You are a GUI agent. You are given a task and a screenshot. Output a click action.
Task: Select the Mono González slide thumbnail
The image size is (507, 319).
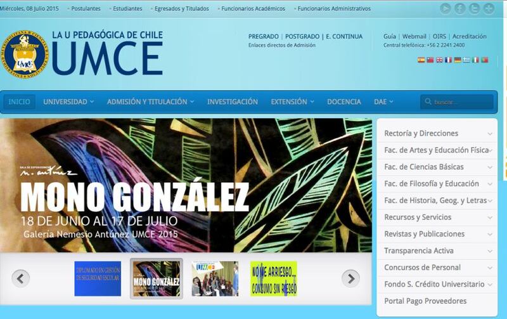[x=157, y=278]
